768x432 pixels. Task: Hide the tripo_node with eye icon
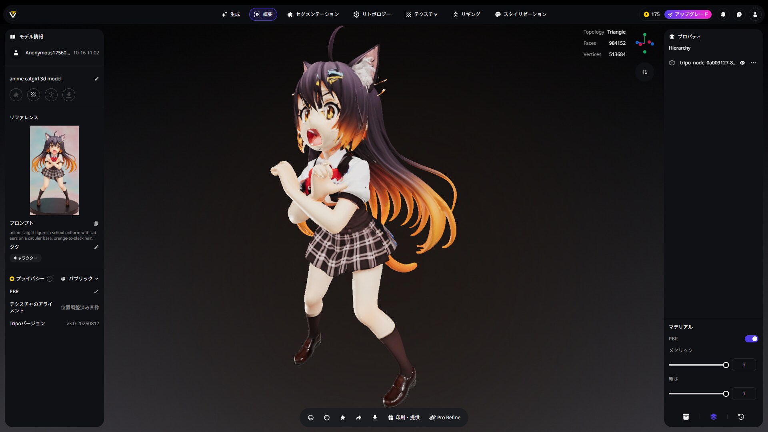click(742, 63)
